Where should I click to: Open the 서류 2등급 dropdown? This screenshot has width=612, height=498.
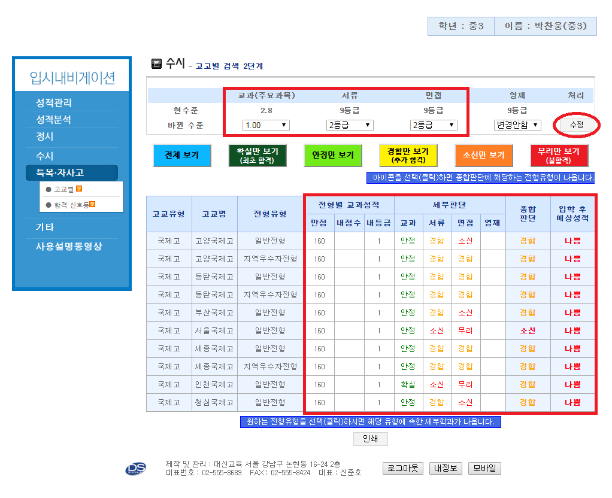pos(350,125)
